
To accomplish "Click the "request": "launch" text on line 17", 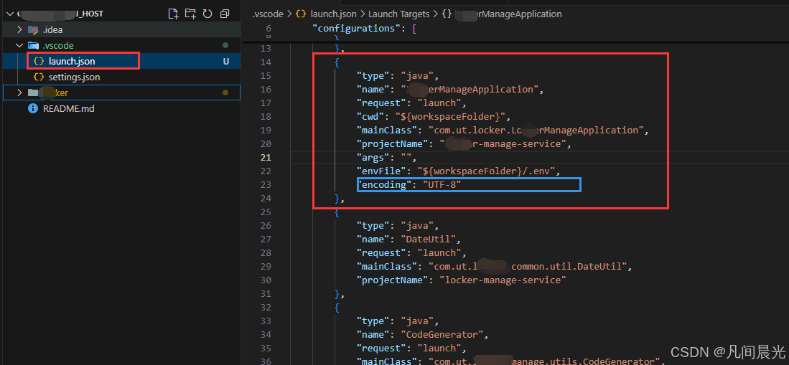I will (411, 103).
